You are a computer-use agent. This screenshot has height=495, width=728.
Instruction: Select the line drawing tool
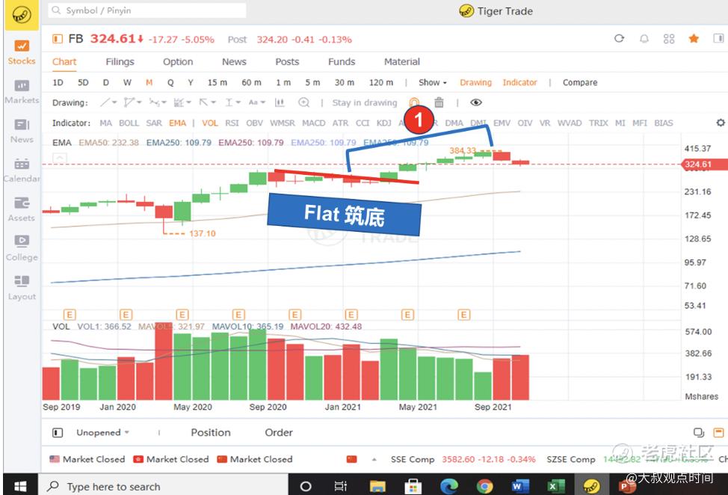tap(105, 102)
